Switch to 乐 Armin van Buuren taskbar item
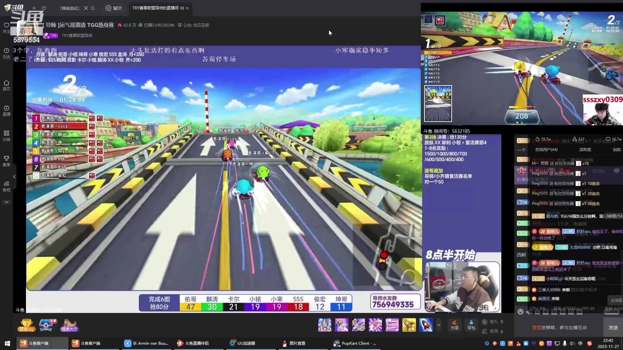Screen dimensions: 623x350 (x=146, y=343)
